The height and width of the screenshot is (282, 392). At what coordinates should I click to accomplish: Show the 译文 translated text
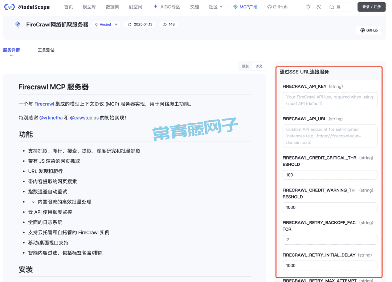tap(259, 66)
